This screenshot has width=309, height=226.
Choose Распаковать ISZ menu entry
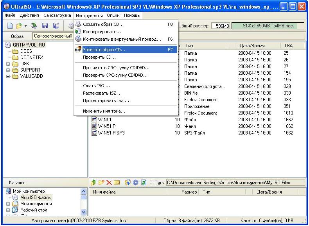pos(126,93)
